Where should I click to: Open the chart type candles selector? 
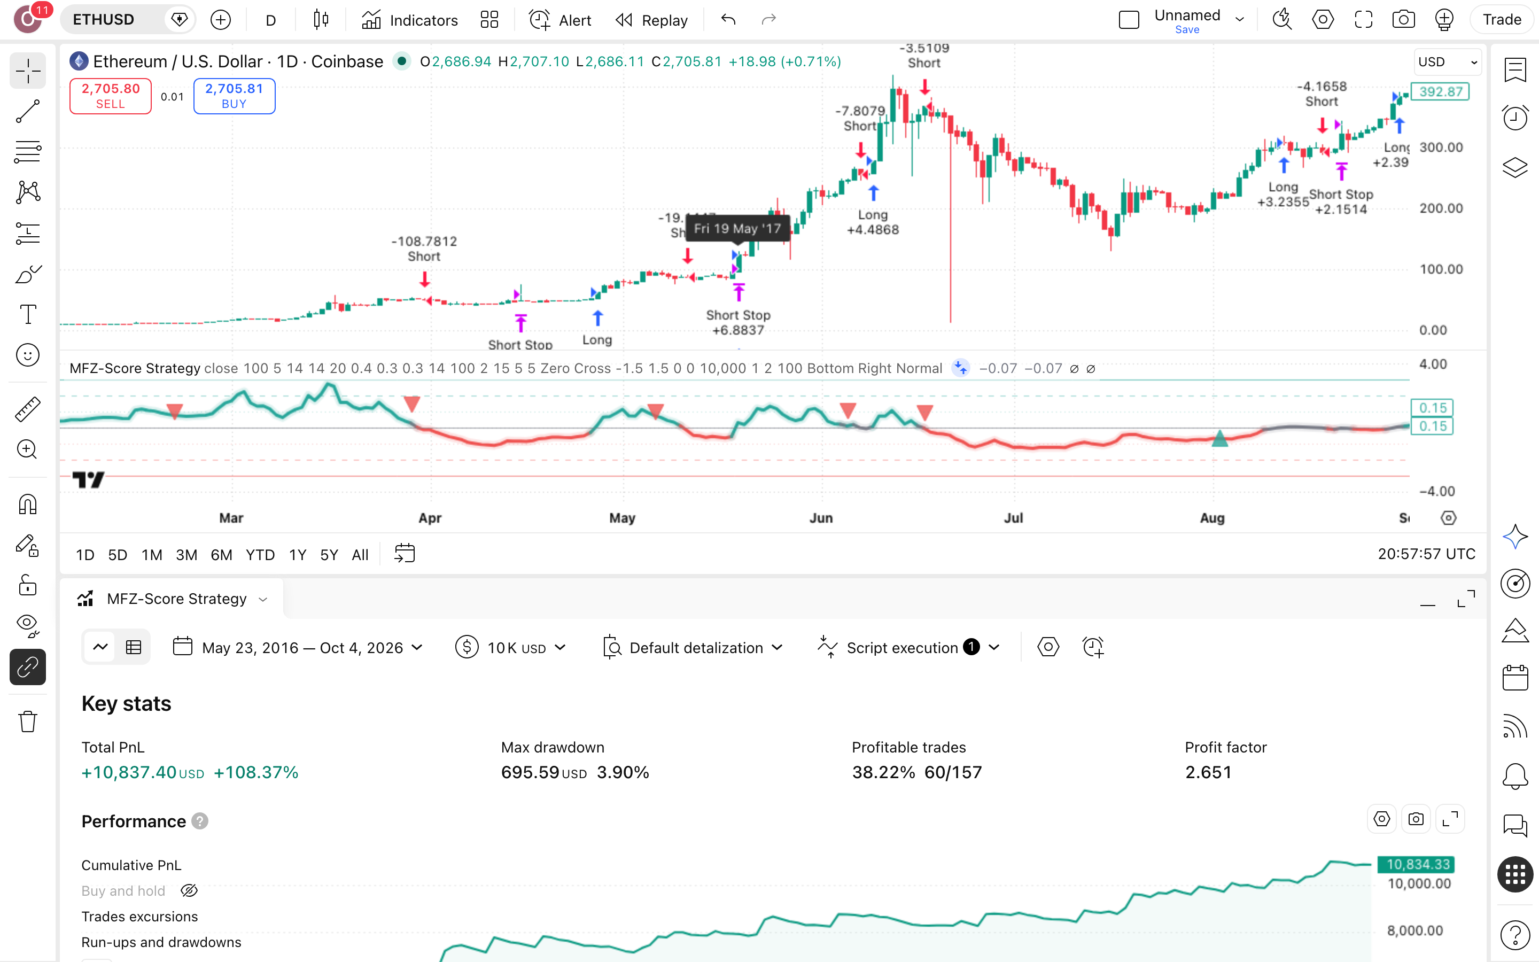(321, 20)
